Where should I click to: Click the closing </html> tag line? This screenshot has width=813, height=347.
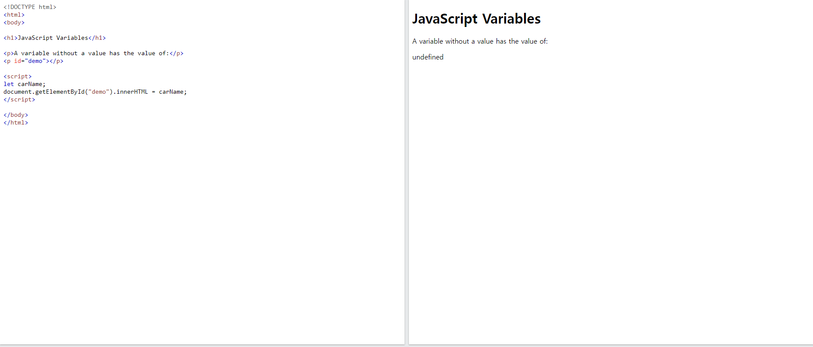[x=16, y=122]
